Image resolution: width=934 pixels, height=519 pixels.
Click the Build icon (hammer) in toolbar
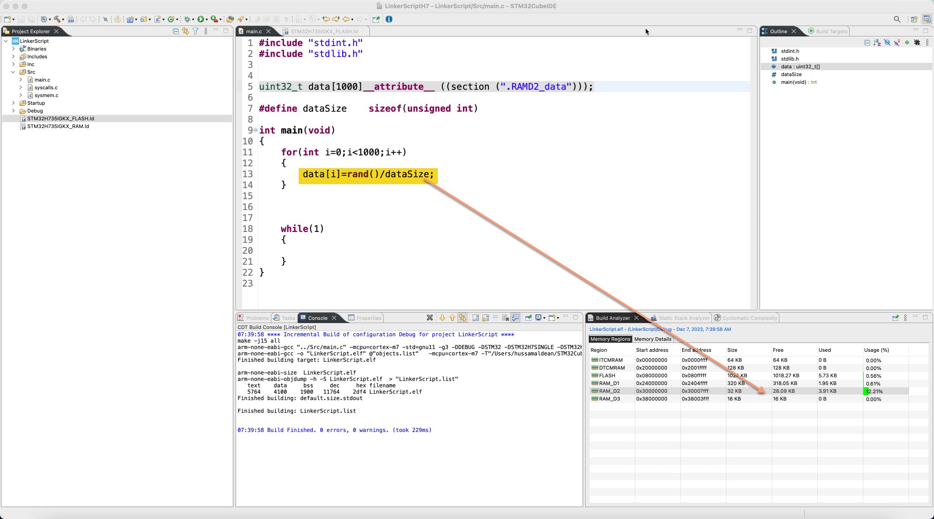click(57, 20)
